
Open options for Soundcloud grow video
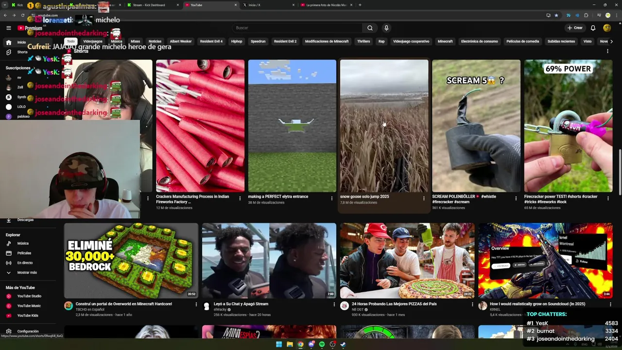tap(610, 304)
